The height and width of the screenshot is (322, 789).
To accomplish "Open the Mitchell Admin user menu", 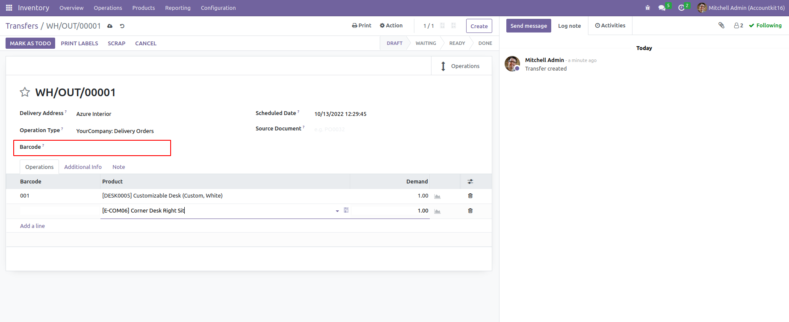I will pyautogui.click(x=741, y=8).
